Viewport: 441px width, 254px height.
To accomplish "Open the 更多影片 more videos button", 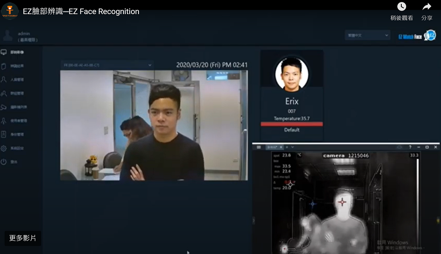I will pyautogui.click(x=23, y=238).
